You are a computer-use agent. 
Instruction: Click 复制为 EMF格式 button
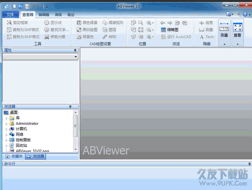(x=23, y=30)
